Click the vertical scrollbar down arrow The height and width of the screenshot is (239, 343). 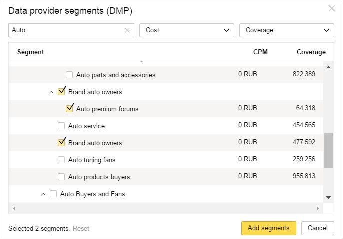(328, 197)
